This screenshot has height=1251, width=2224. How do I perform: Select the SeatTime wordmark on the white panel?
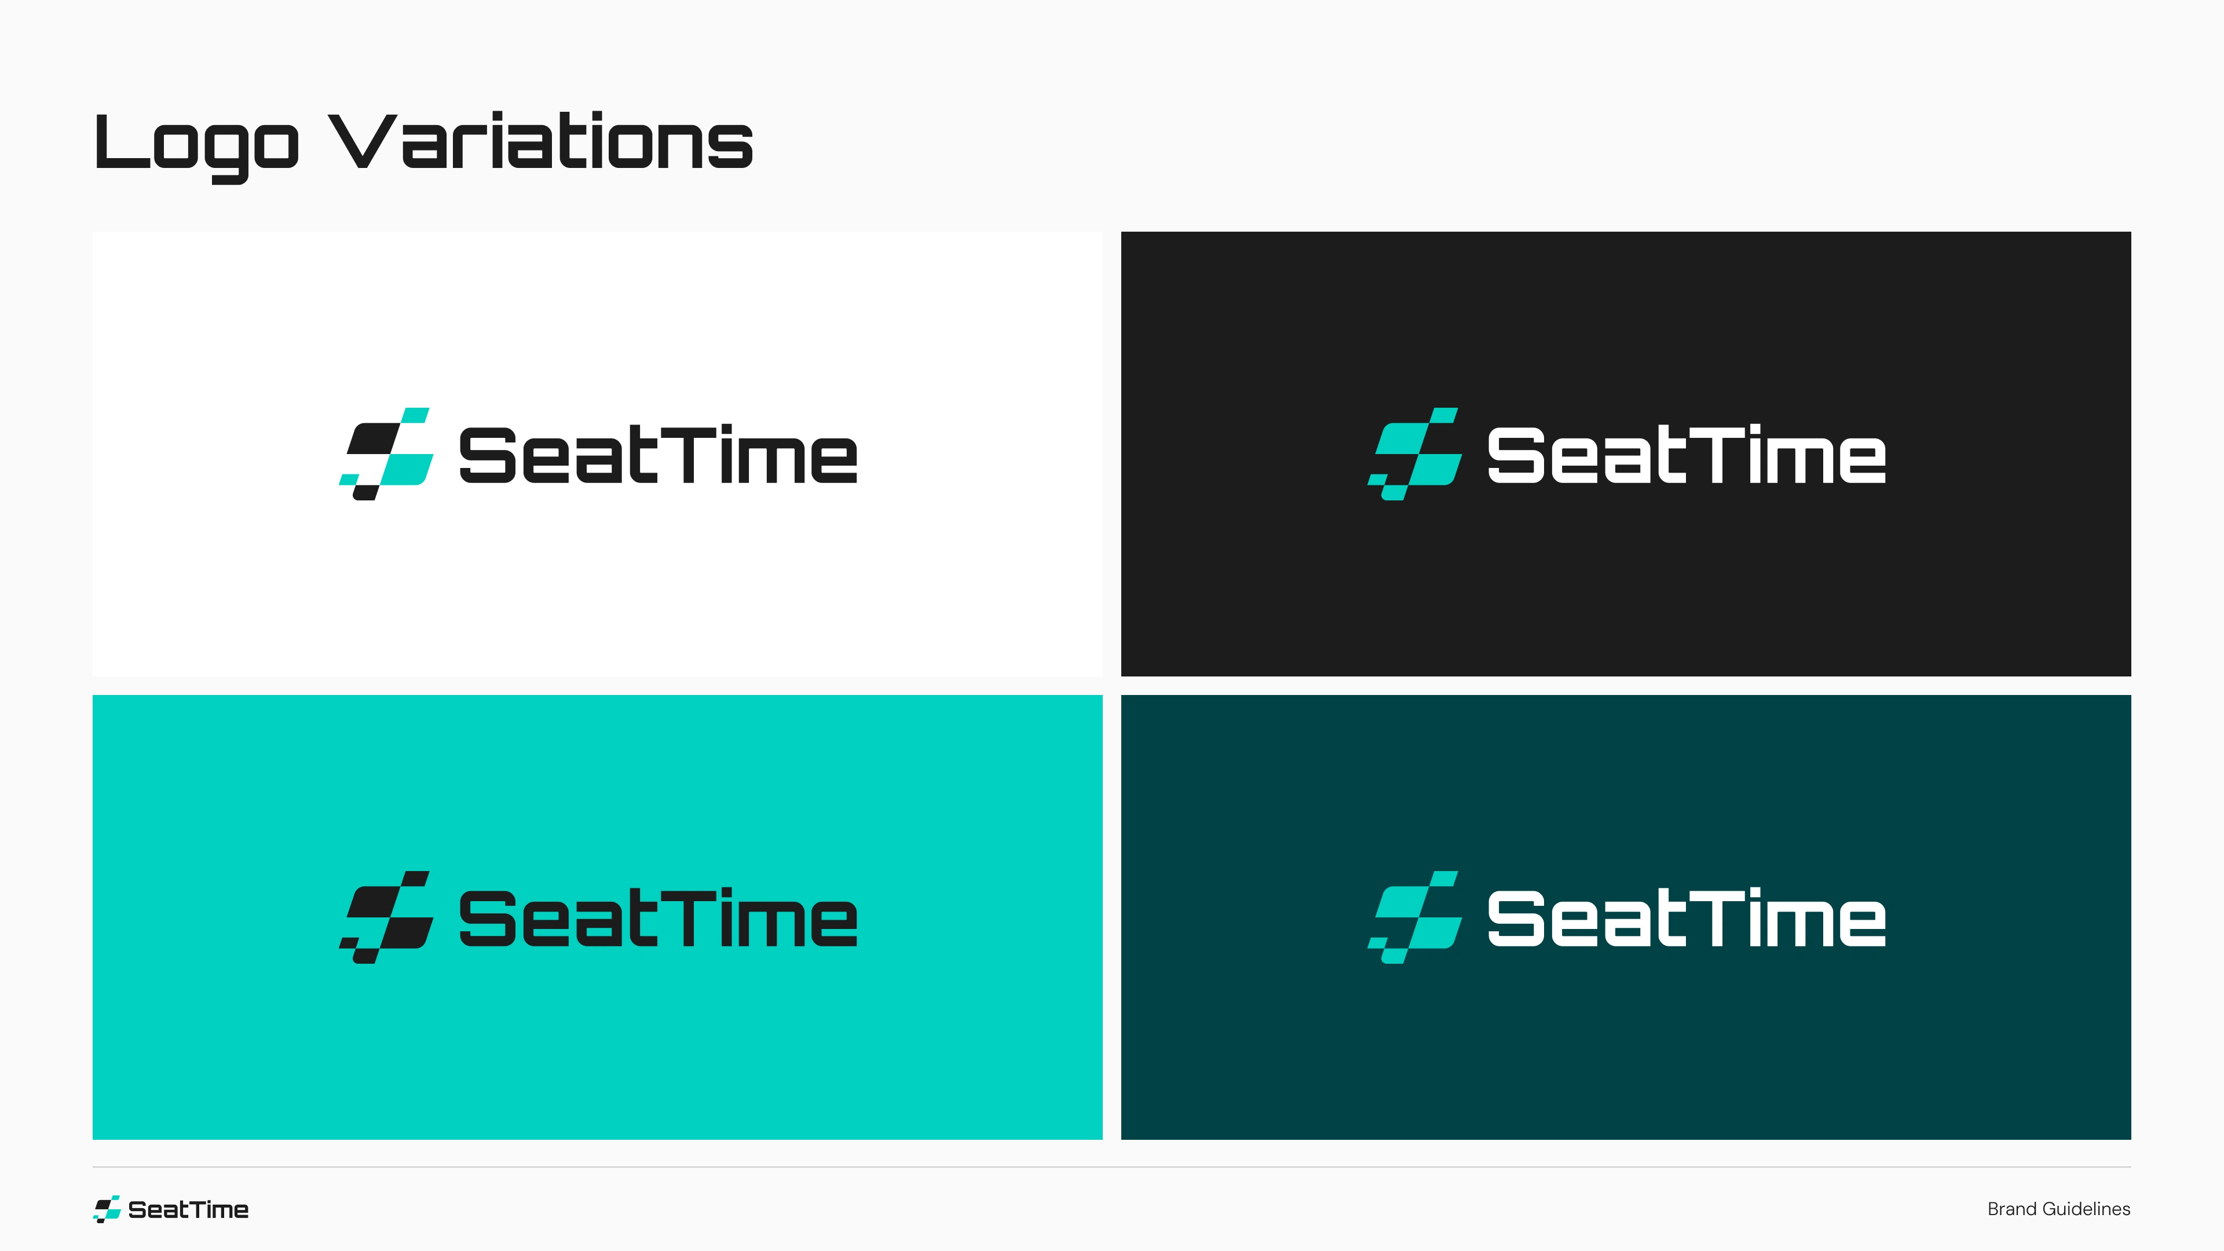point(658,454)
